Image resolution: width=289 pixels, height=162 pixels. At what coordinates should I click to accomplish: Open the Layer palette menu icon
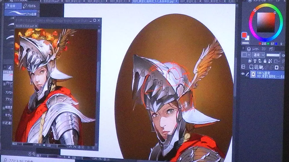point(243,48)
